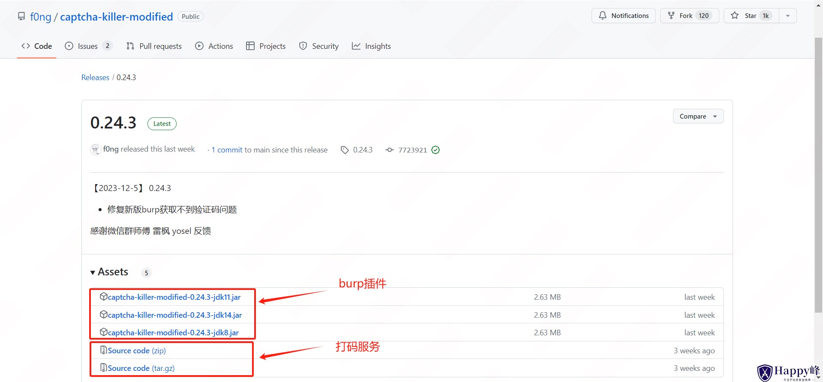The image size is (823, 382).
Task: Click the Issues count badge 2
Action: coord(108,46)
